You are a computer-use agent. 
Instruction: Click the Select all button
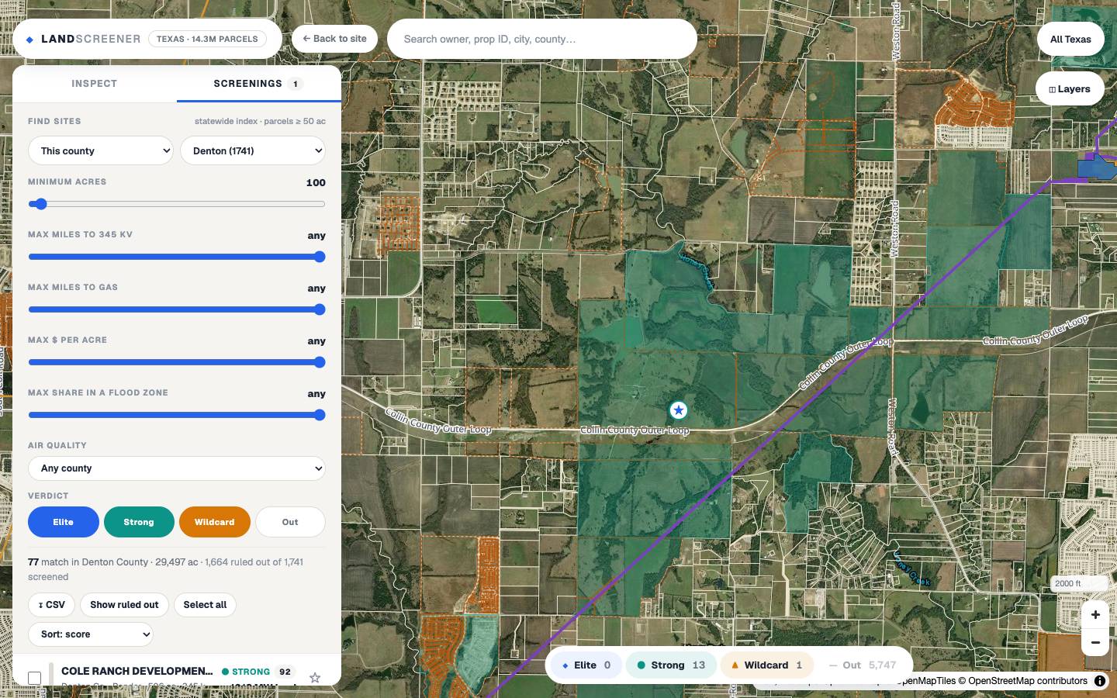[206, 605]
